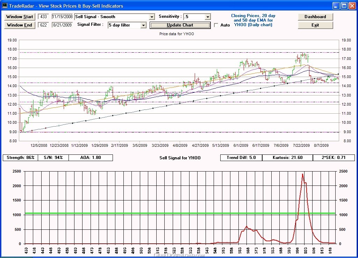Open the Sell Signal - Smooth dropdown

click(x=152, y=17)
